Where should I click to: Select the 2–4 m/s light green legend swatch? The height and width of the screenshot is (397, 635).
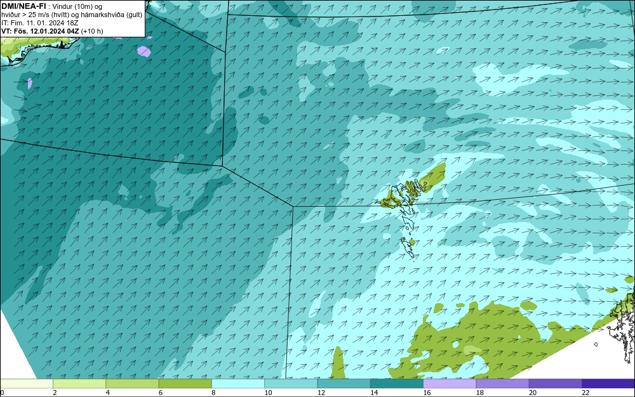[x=79, y=383]
